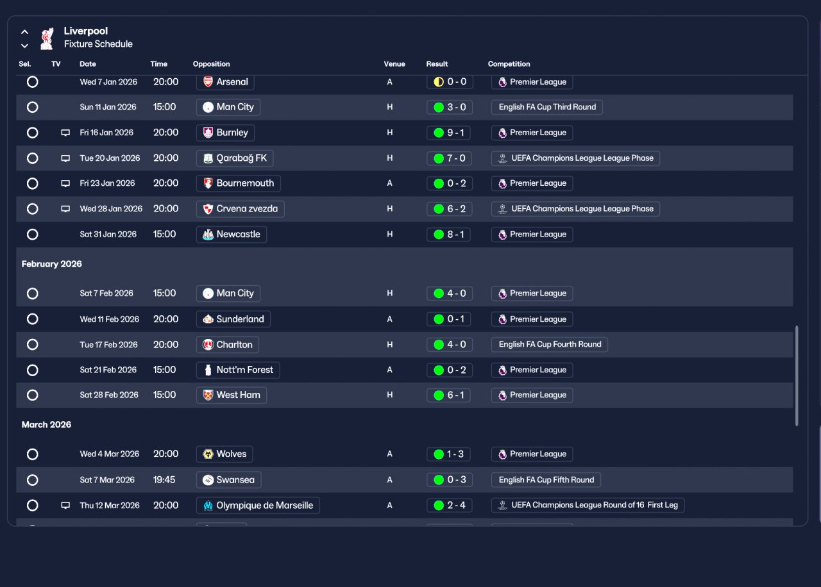Select the Bournemouth fixture radio button
This screenshot has width=821, height=587.
(x=33, y=183)
